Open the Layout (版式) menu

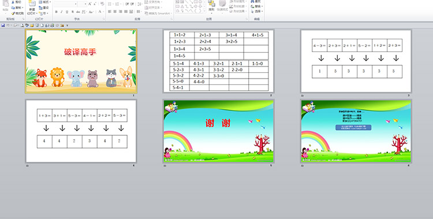pyautogui.click(x=45, y=2)
